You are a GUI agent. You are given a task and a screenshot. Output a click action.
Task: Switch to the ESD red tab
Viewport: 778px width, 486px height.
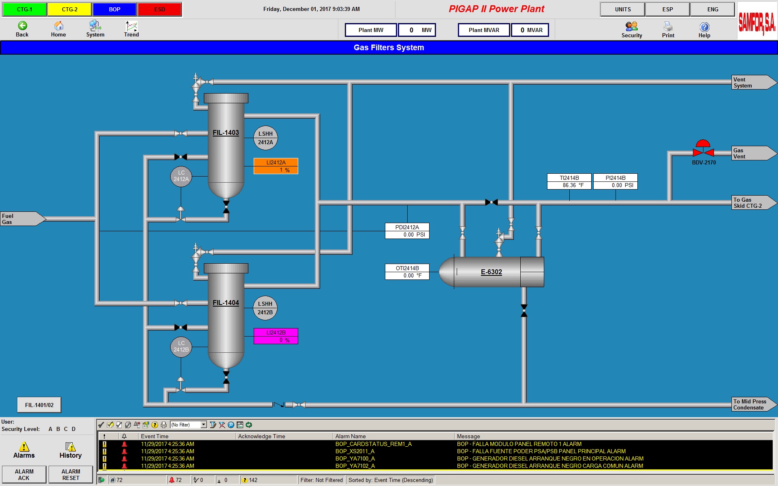click(160, 9)
